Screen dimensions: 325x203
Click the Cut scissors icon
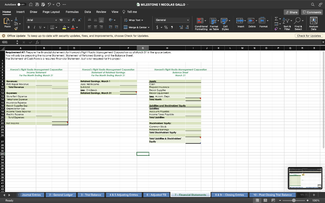pos(16,19)
